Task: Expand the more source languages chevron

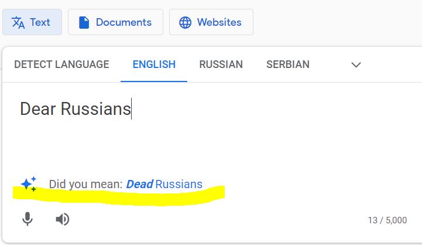Action: point(356,64)
